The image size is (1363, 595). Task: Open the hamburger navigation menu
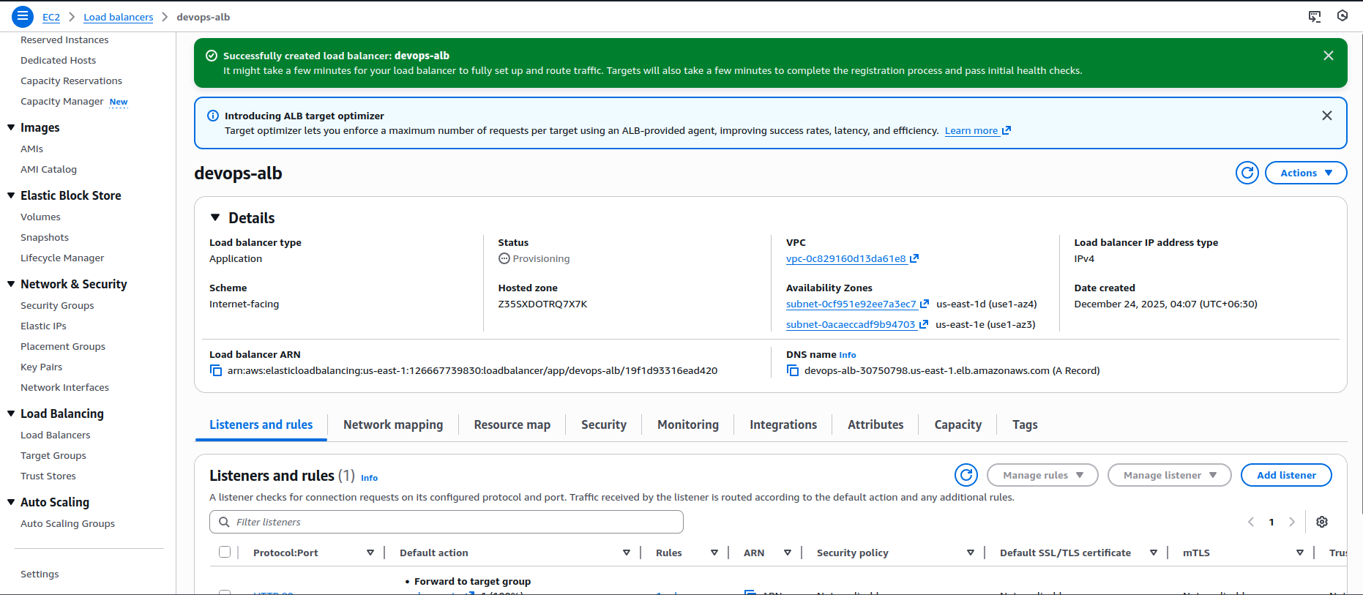[x=23, y=16]
